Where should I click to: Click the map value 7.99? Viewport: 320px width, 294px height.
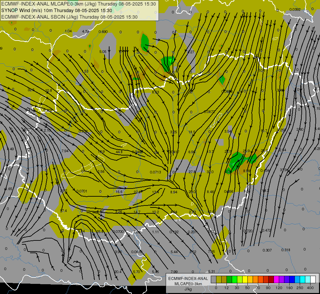pyautogui.click(x=174, y=272)
